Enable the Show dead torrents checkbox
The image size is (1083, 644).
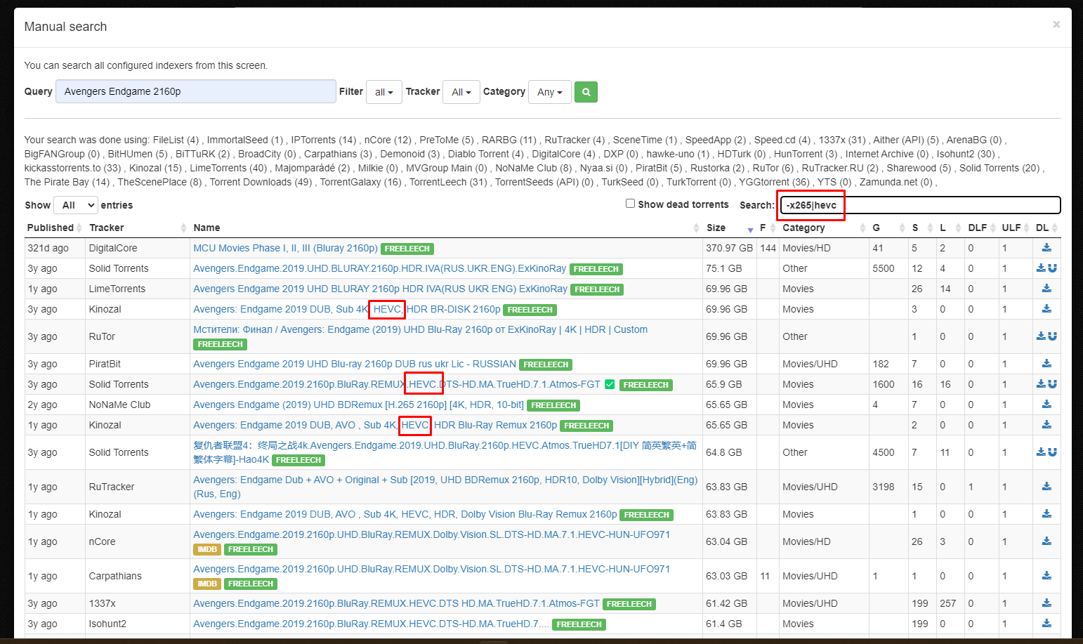[x=630, y=204]
